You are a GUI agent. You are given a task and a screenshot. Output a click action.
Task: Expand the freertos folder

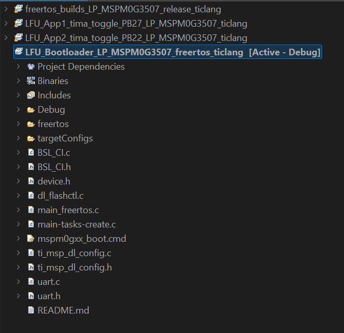[18, 123]
